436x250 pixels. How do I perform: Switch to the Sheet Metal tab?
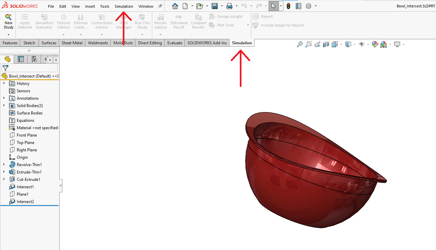(72, 43)
